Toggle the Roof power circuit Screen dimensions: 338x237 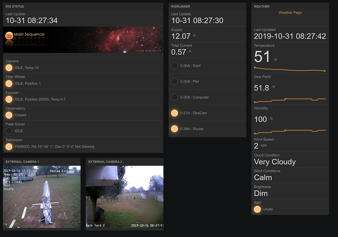click(174, 65)
